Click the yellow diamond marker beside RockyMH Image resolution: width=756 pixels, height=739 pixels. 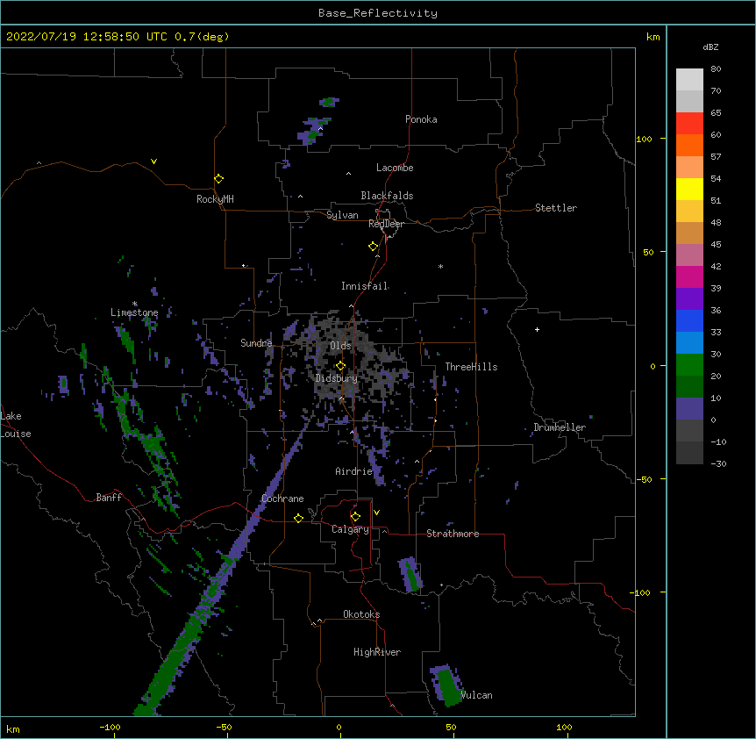pos(218,179)
